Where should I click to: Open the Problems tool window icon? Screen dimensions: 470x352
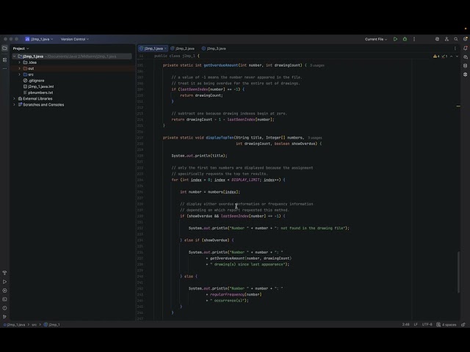[x=4, y=308]
